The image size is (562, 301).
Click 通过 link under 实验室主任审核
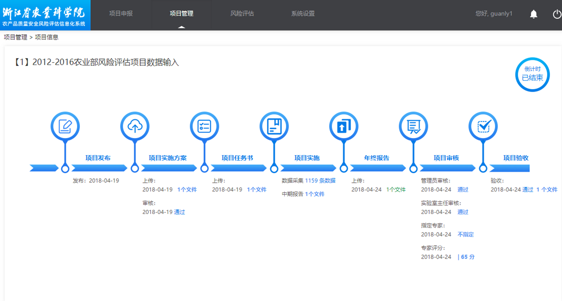pyautogui.click(x=462, y=212)
